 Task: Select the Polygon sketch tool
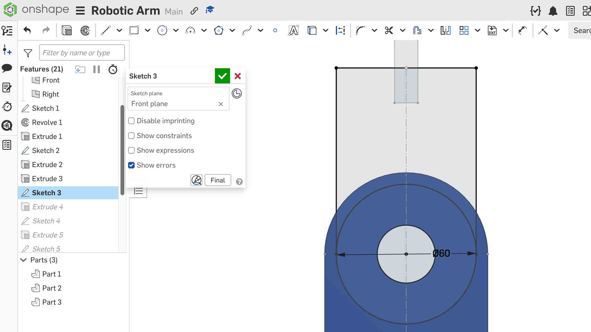[218, 30]
